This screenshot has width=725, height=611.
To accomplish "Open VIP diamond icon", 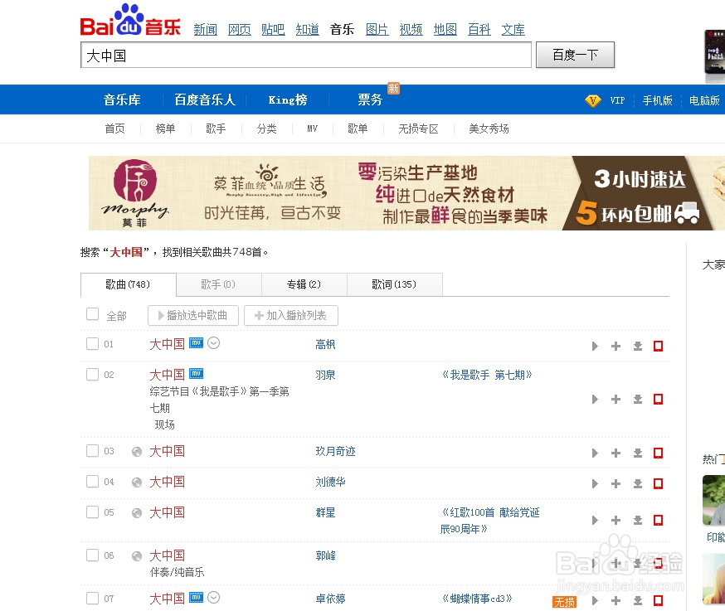I will [x=593, y=100].
